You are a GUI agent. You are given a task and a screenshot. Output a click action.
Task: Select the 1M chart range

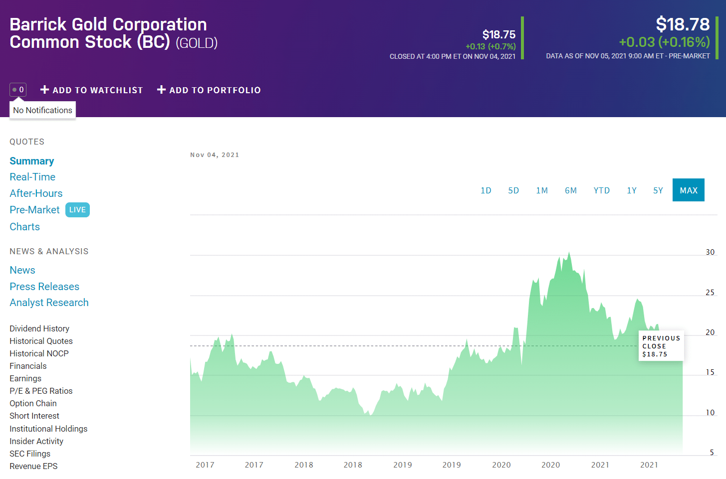pos(542,190)
